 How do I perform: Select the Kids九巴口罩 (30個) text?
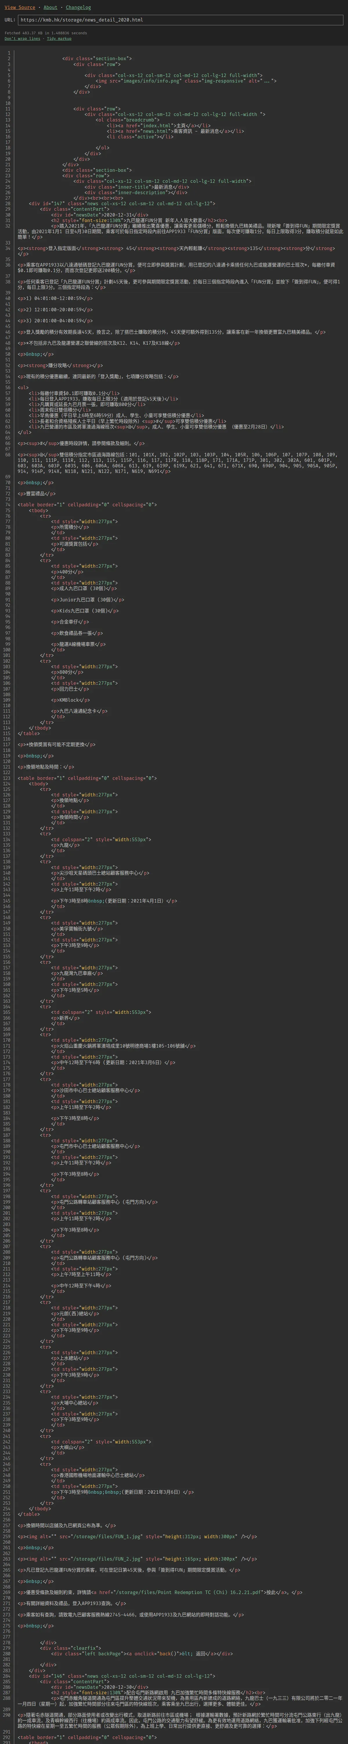84,611
